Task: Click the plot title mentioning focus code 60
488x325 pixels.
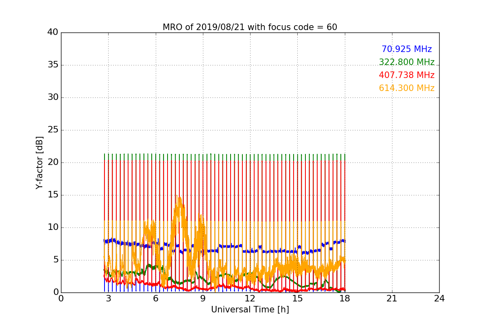Action: point(250,27)
